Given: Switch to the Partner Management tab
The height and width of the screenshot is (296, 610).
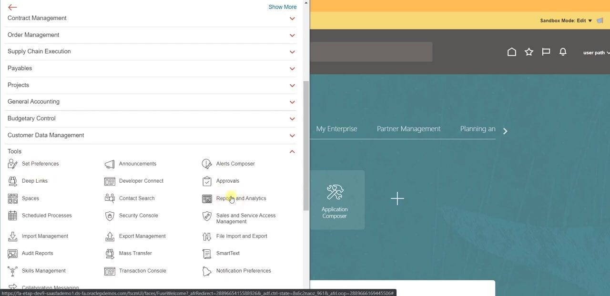Looking at the screenshot, I should click(408, 129).
